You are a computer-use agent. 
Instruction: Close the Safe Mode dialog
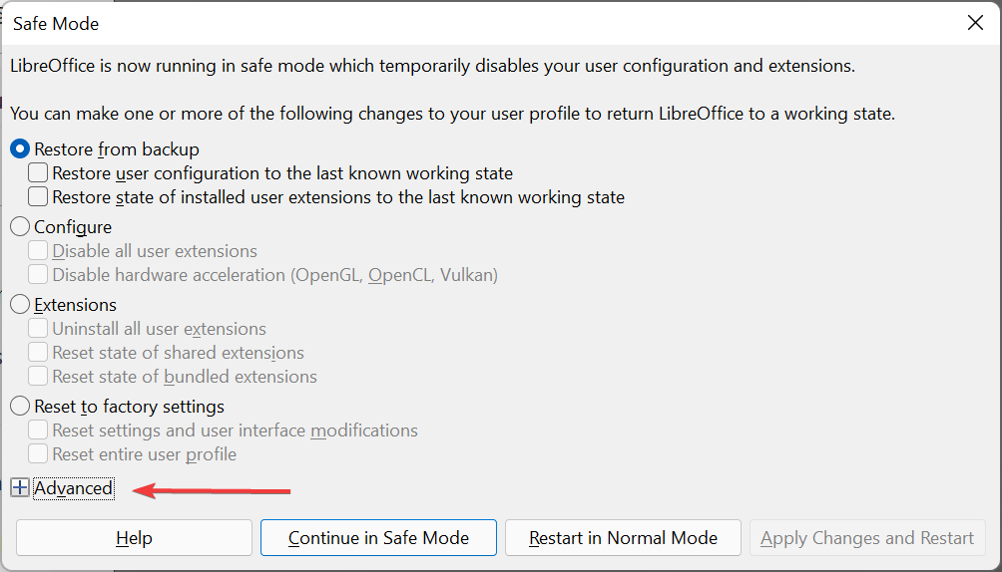(x=975, y=23)
